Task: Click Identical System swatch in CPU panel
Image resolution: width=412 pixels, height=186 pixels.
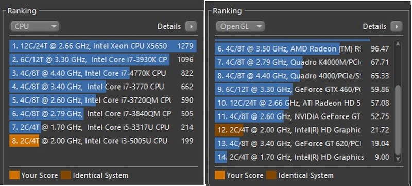Action: tap(66, 175)
